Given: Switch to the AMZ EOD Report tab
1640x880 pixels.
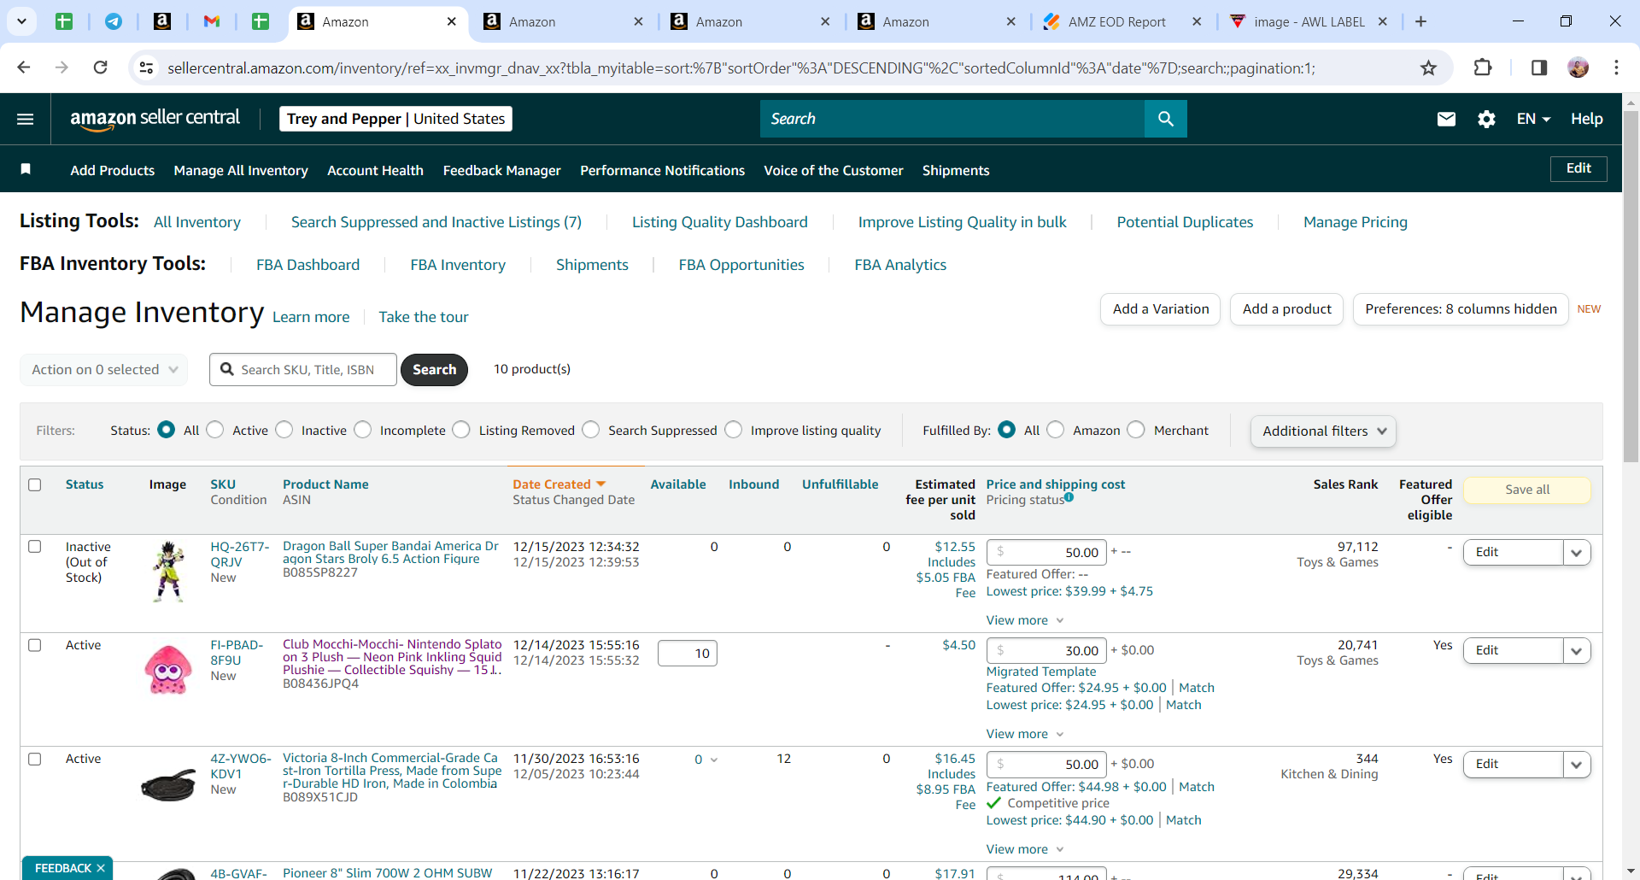Looking at the screenshot, I should [1116, 21].
